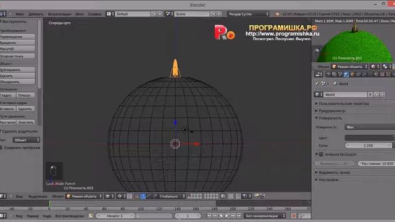
Task: Toggle timeline auto keyframe record button
Action: [x=294, y=216]
